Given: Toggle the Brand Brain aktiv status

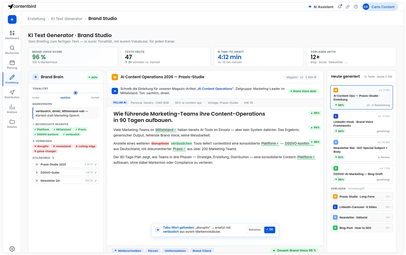Looking at the screenshot, I should pyautogui.click(x=93, y=77).
